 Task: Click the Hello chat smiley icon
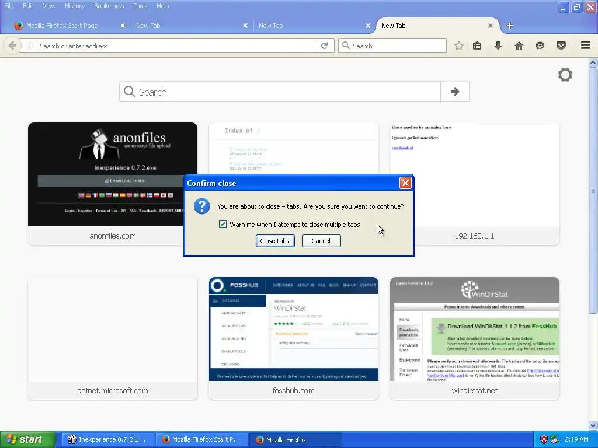(x=540, y=45)
